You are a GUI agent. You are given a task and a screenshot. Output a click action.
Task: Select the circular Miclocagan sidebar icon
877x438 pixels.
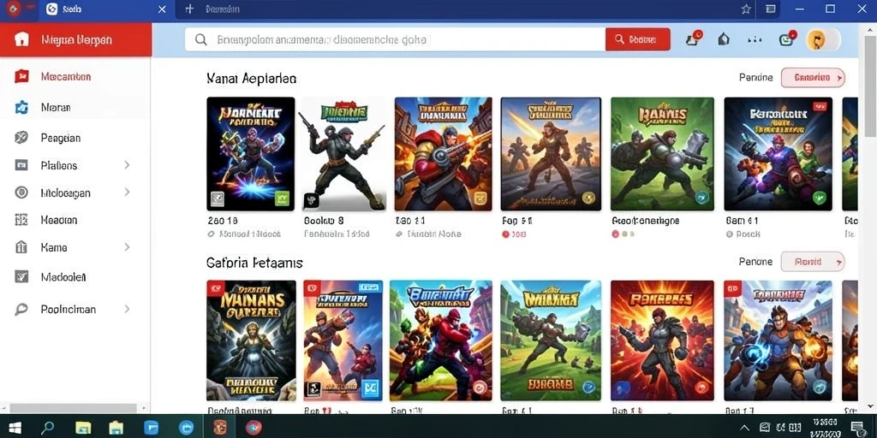[21, 192]
